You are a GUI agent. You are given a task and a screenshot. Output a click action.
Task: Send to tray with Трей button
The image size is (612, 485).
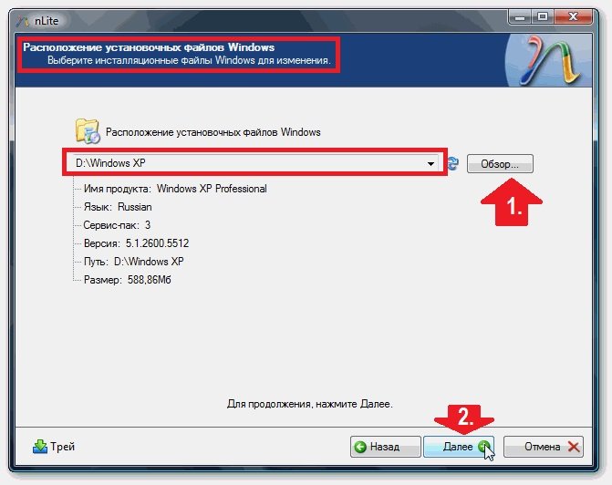point(54,447)
